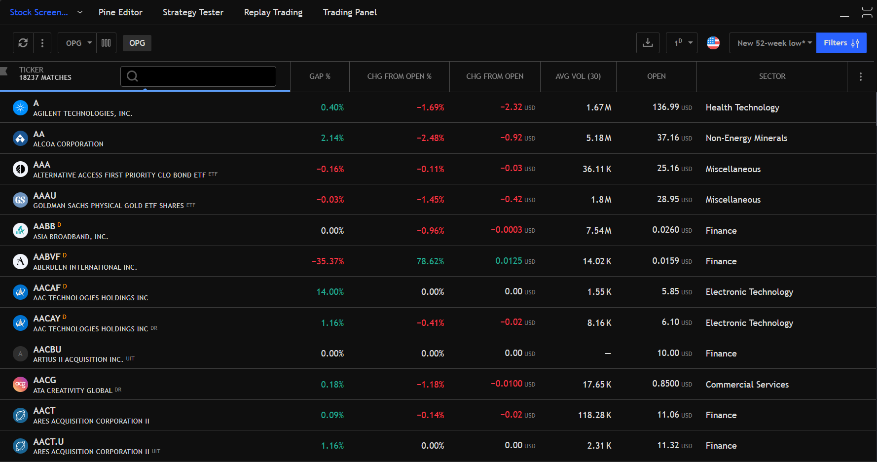This screenshot has height=462, width=877.
Task: Switch to Pine Editor tab
Action: (120, 12)
